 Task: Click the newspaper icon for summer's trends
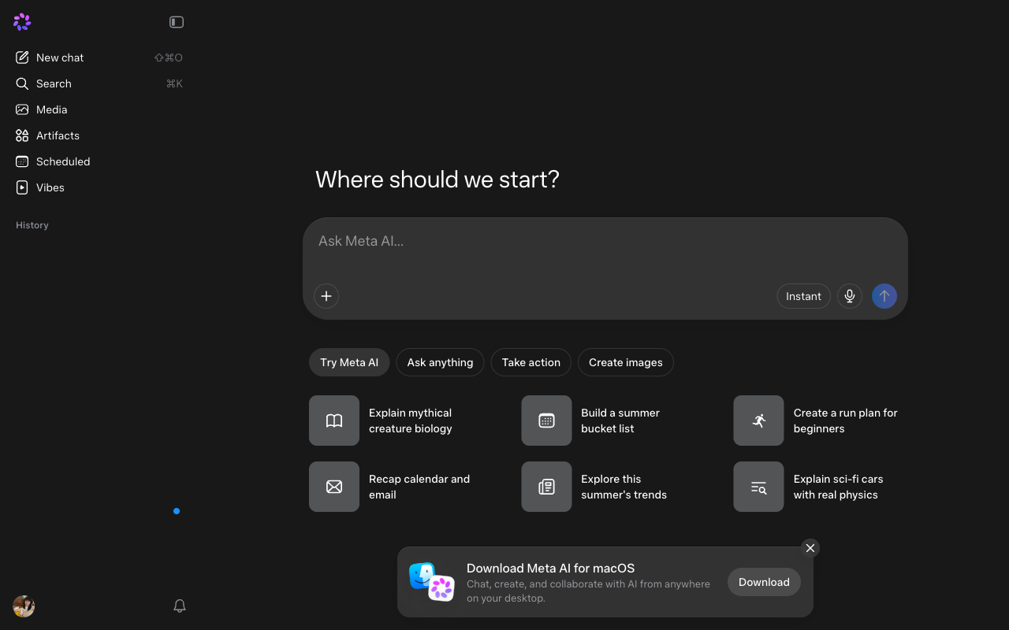coord(546,487)
